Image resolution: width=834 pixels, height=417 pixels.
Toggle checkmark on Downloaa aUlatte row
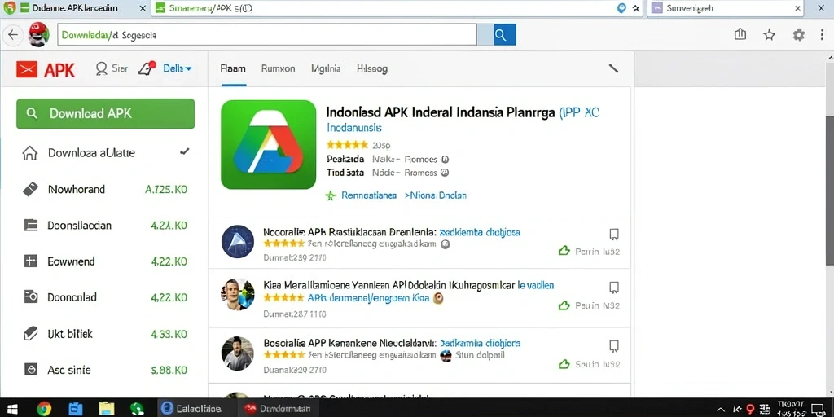[185, 152]
